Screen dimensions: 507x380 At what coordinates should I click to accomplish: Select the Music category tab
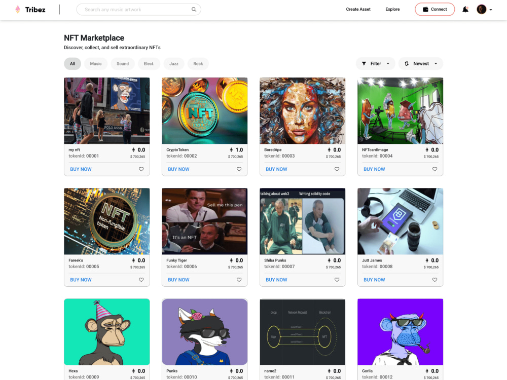tap(96, 64)
